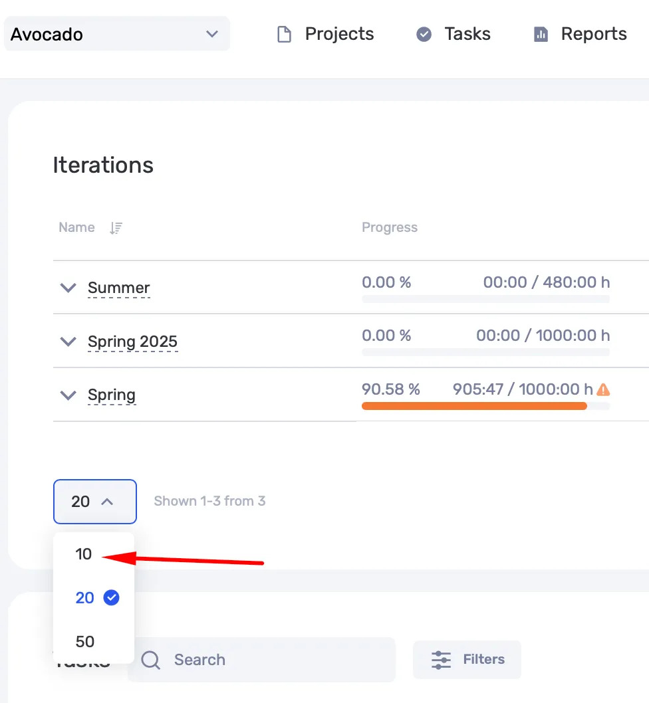The image size is (649, 703).
Task: Click the search magnifier icon
Action: point(151,660)
